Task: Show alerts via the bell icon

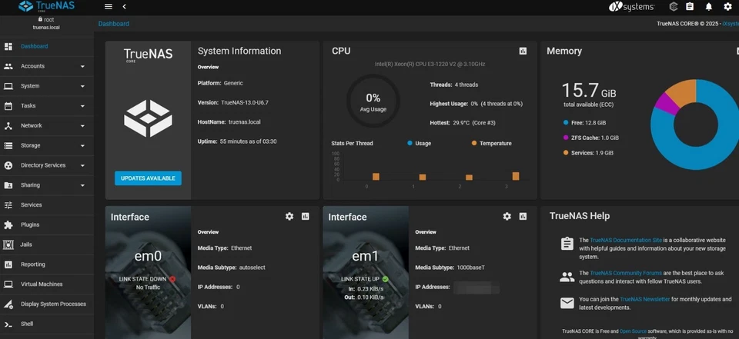Action: point(709,7)
